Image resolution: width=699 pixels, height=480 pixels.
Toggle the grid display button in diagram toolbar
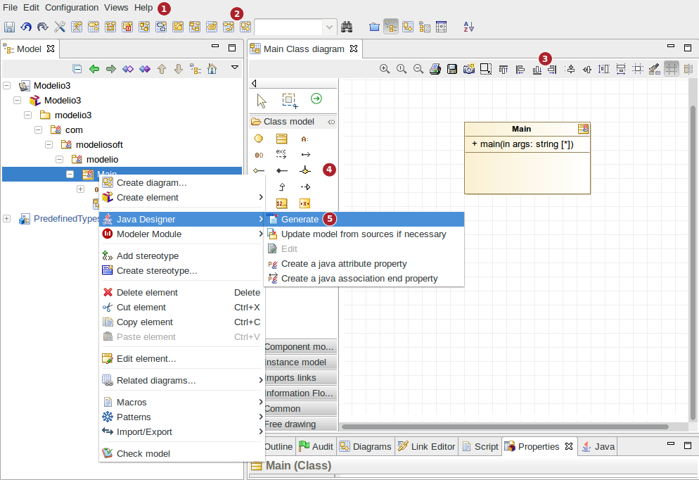[x=672, y=69]
